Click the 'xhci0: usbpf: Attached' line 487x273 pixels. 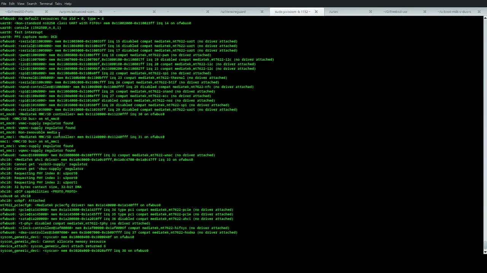click(x=22, y=201)
